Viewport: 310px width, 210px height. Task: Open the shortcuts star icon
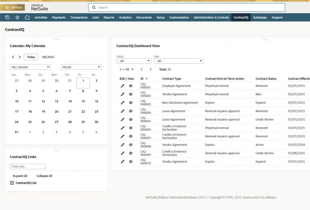(17, 17)
